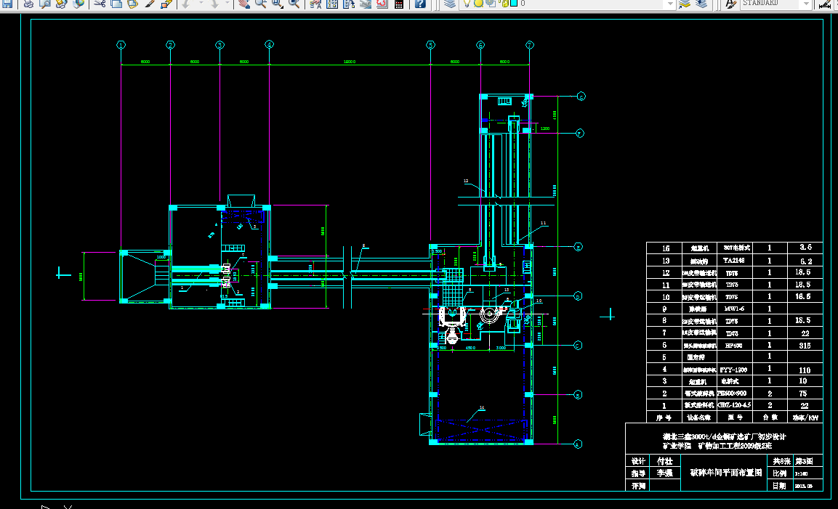Select axis bubble A at the bottom right
The image size is (838, 509).
[x=578, y=444]
